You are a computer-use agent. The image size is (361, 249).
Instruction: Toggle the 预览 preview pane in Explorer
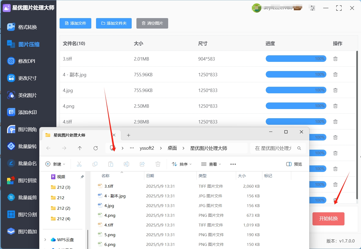294,164
